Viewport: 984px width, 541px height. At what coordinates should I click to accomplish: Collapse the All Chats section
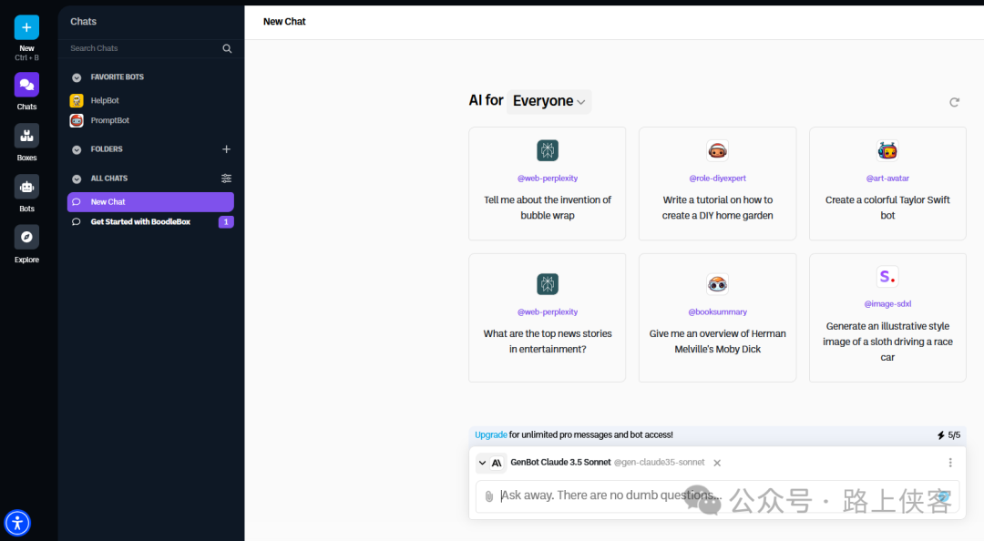(77, 179)
